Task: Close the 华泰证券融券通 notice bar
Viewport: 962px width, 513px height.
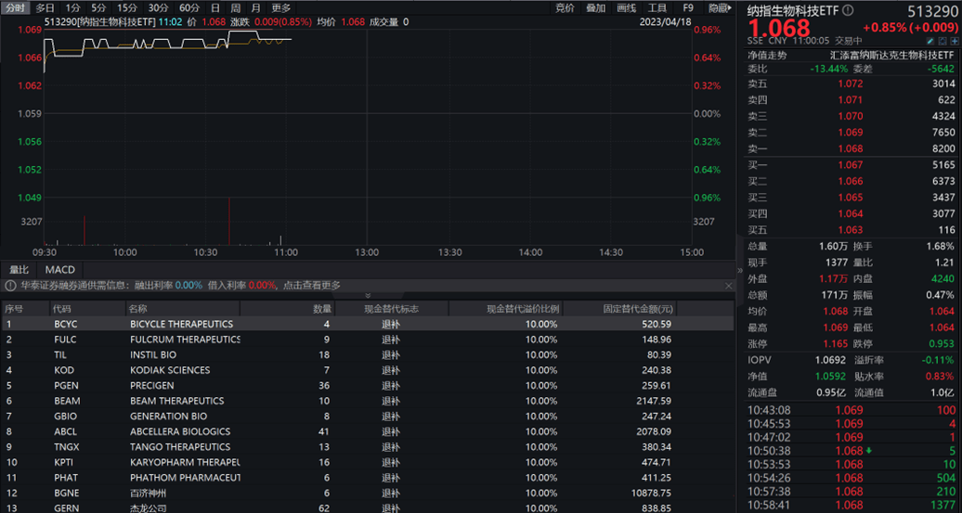Action: coord(728,286)
